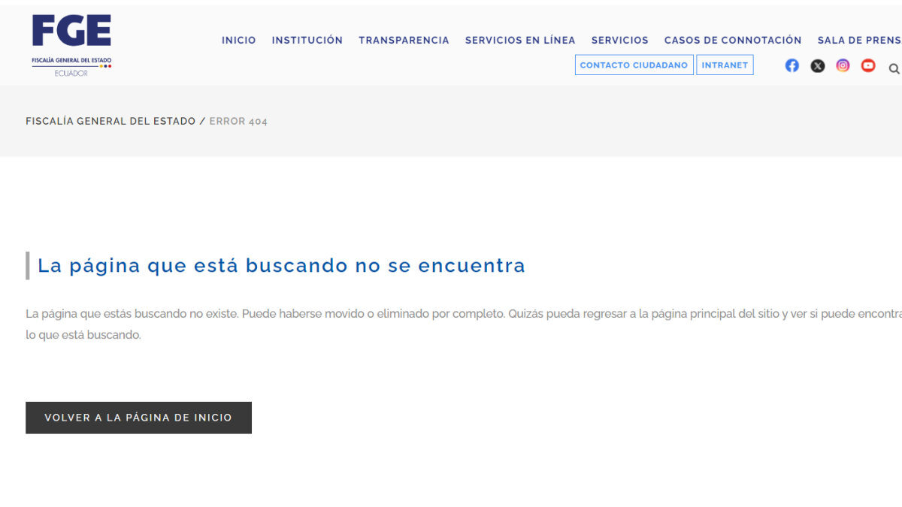Click the CONTACTO CIUDADANO button

[x=634, y=65]
